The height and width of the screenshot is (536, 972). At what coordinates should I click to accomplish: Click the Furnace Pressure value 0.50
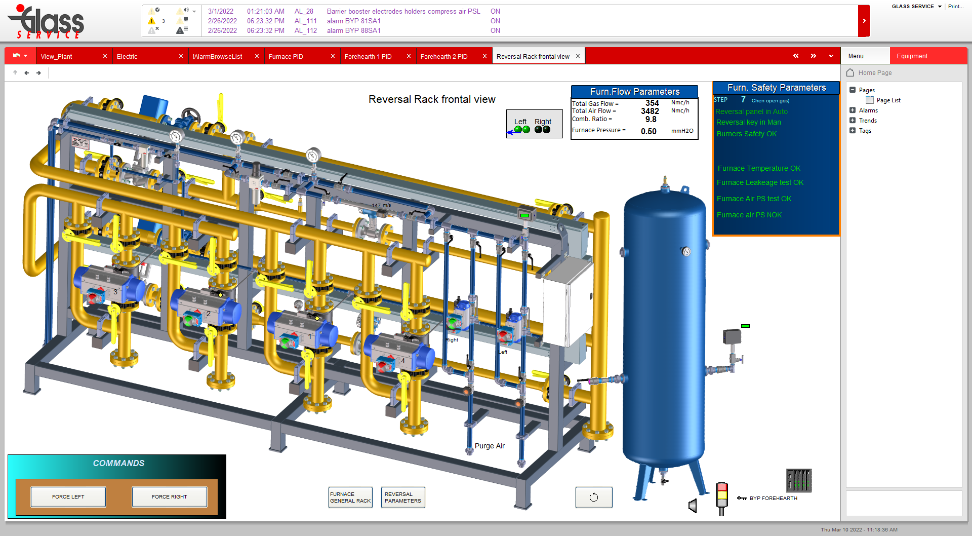click(x=649, y=131)
